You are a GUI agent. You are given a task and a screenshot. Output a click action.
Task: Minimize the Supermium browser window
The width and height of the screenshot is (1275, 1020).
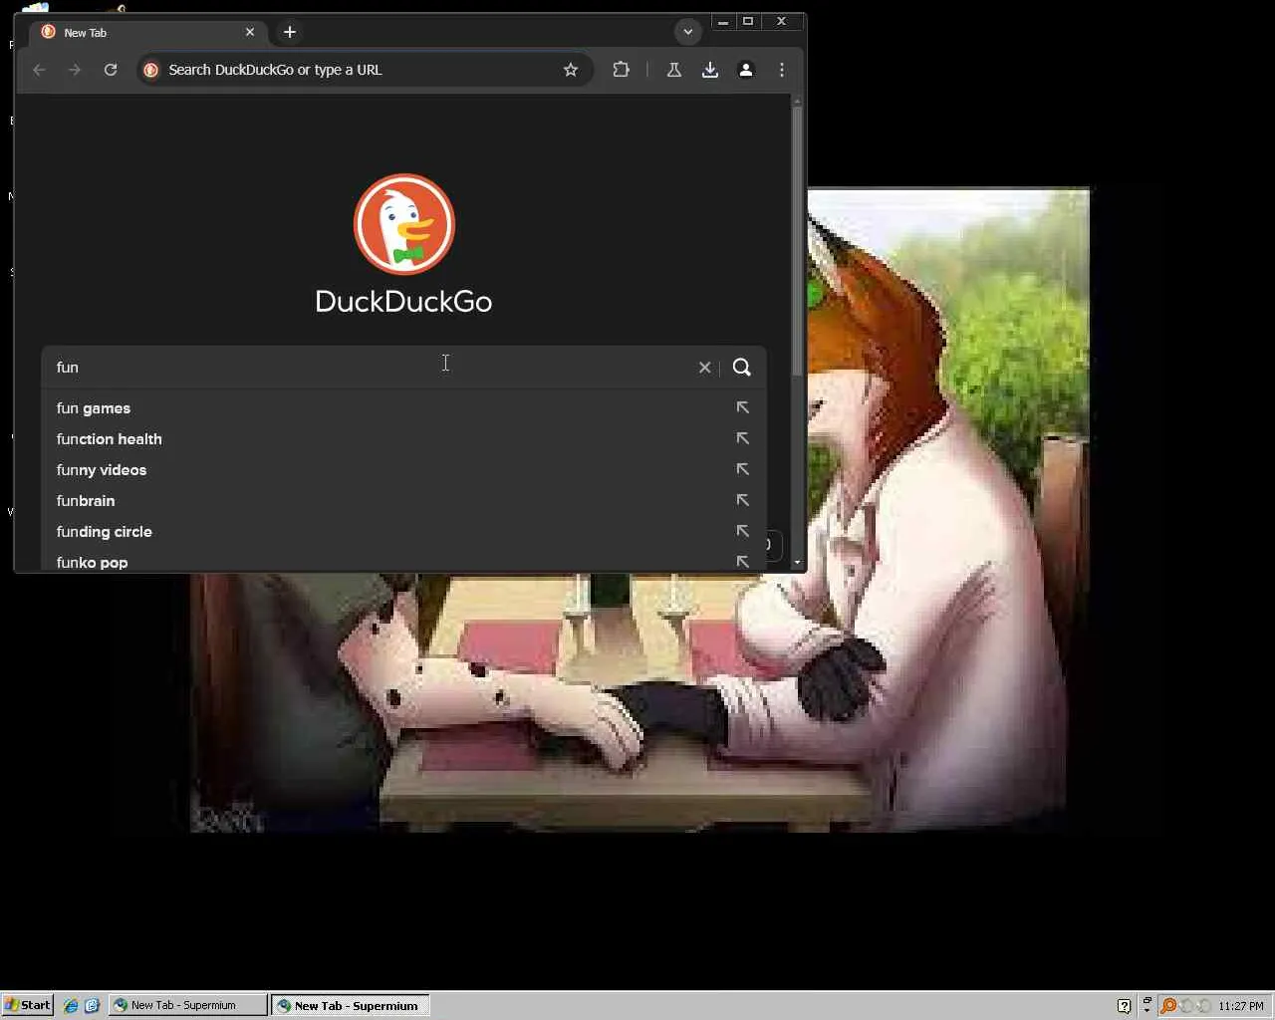click(723, 21)
